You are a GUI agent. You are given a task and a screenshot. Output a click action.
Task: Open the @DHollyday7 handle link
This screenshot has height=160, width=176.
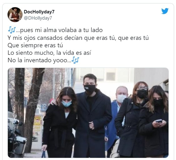coord(38,18)
